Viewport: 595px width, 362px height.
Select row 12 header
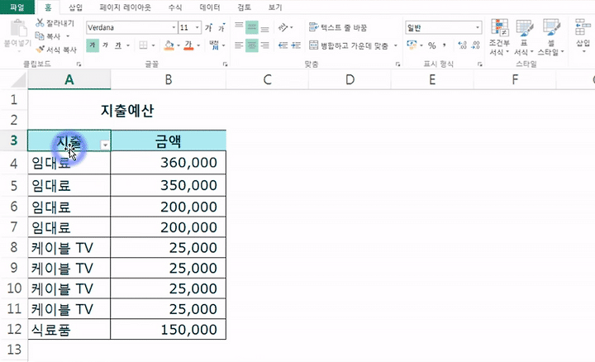(x=14, y=329)
